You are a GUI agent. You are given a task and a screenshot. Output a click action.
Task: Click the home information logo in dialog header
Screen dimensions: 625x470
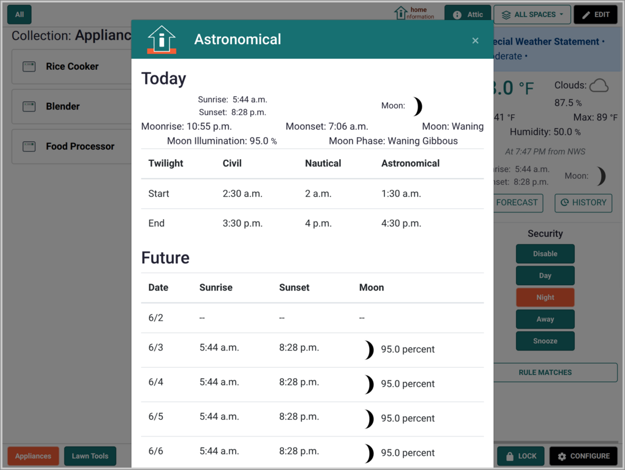162,39
